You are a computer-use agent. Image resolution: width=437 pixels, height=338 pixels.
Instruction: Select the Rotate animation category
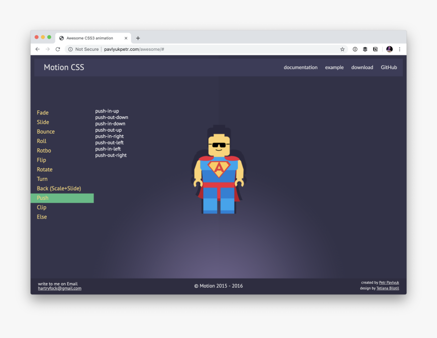pos(45,170)
